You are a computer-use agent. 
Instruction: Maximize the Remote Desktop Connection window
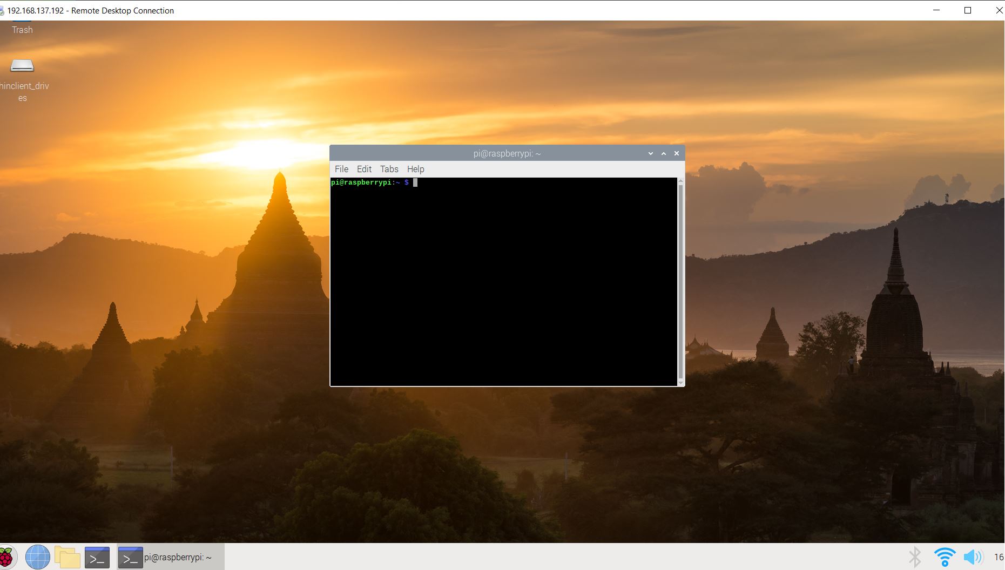pyautogui.click(x=968, y=10)
